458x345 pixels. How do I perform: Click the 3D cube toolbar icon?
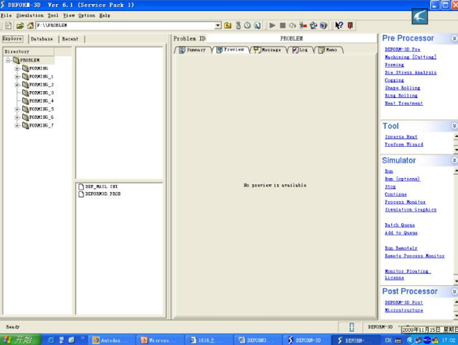[324, 26]
